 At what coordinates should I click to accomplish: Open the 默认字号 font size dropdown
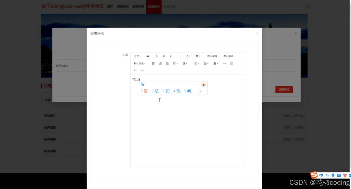coord(212,56)
